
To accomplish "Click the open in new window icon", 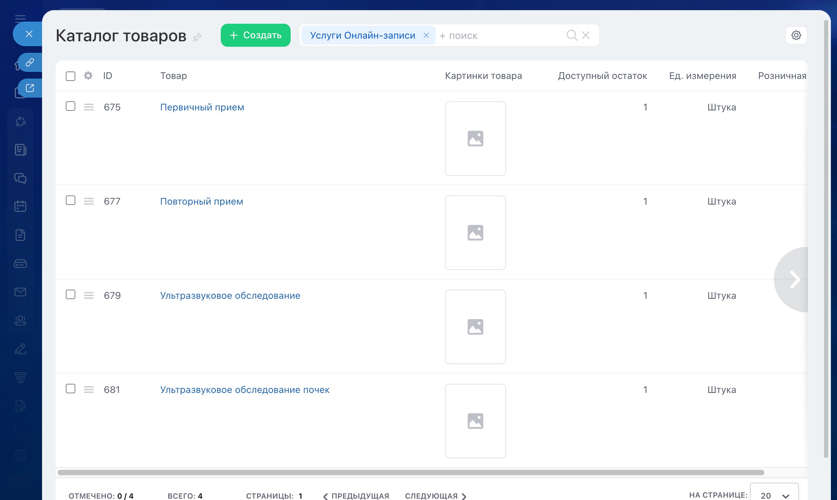I will pyautogui.click(x=30, y=88).
